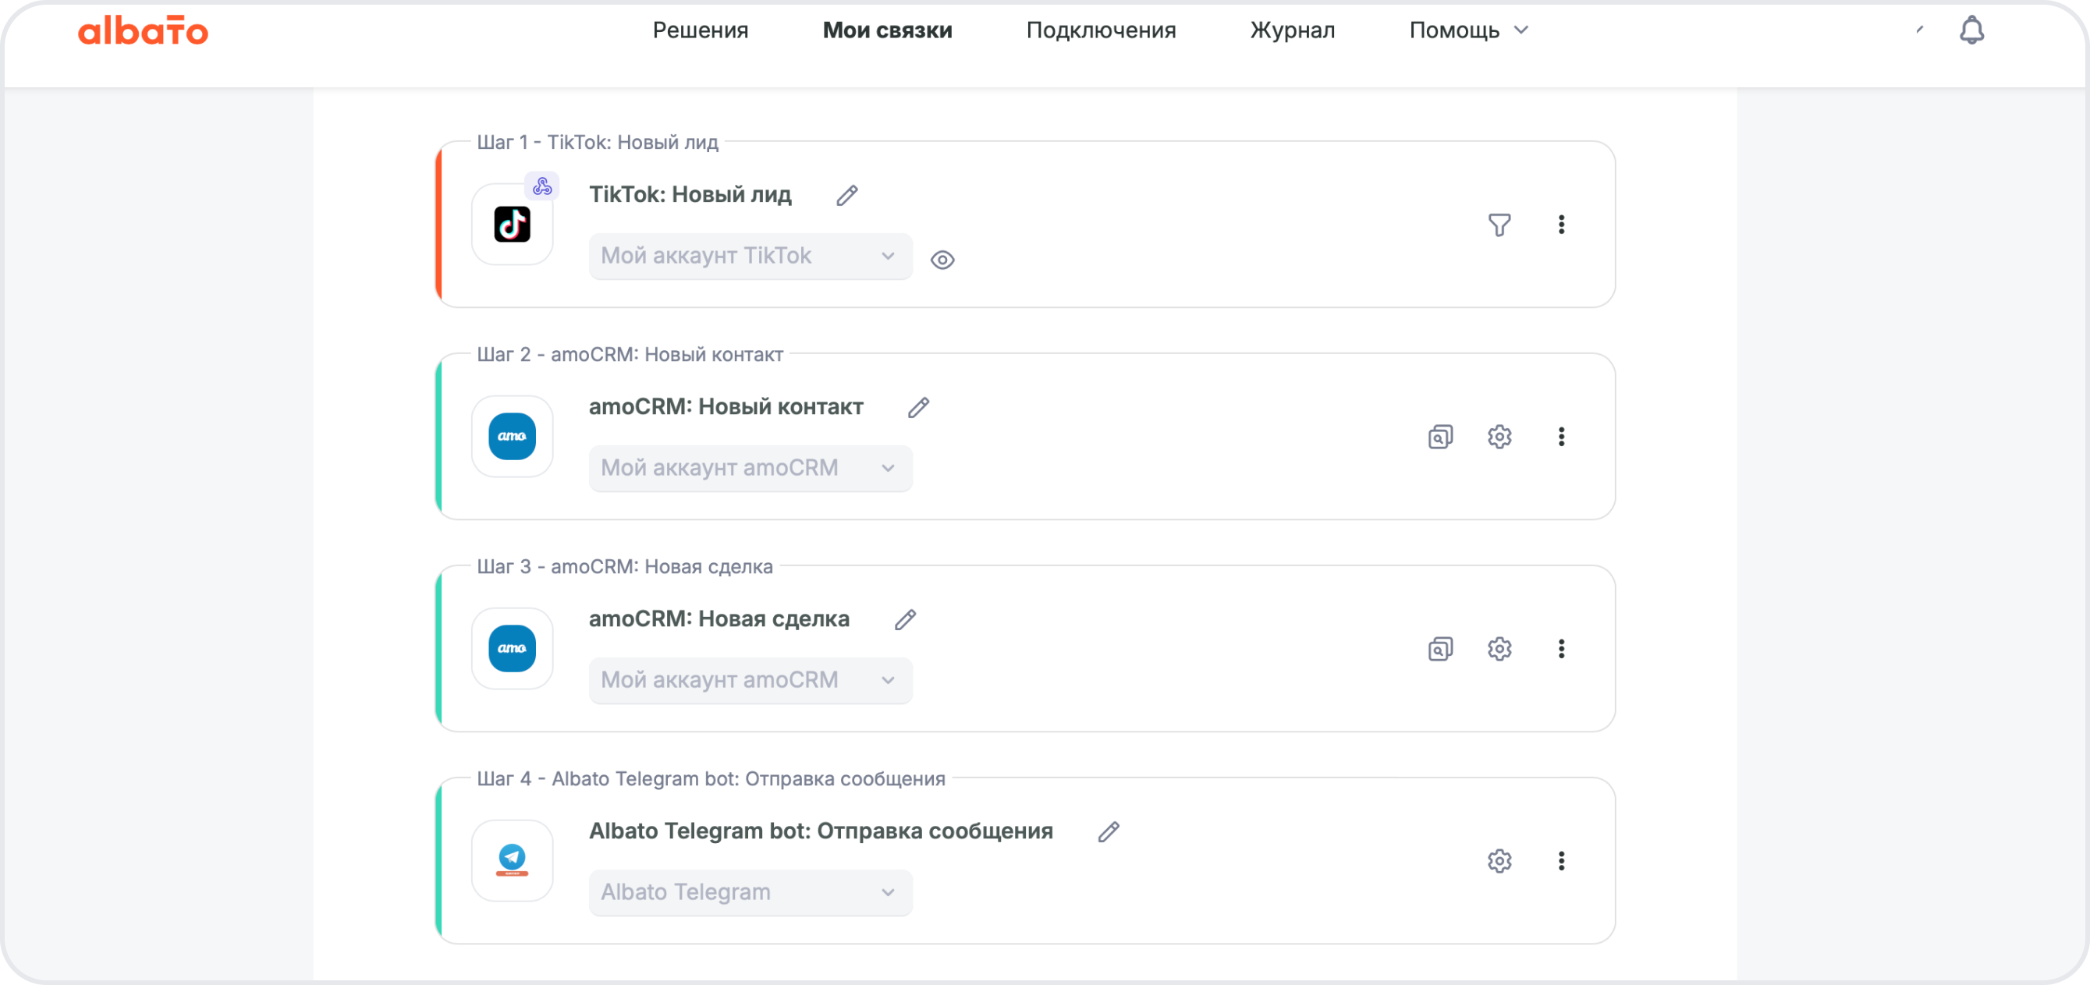Click the Telegram bot icon in step 4
Screen dimensions: 2090x985
512,860
